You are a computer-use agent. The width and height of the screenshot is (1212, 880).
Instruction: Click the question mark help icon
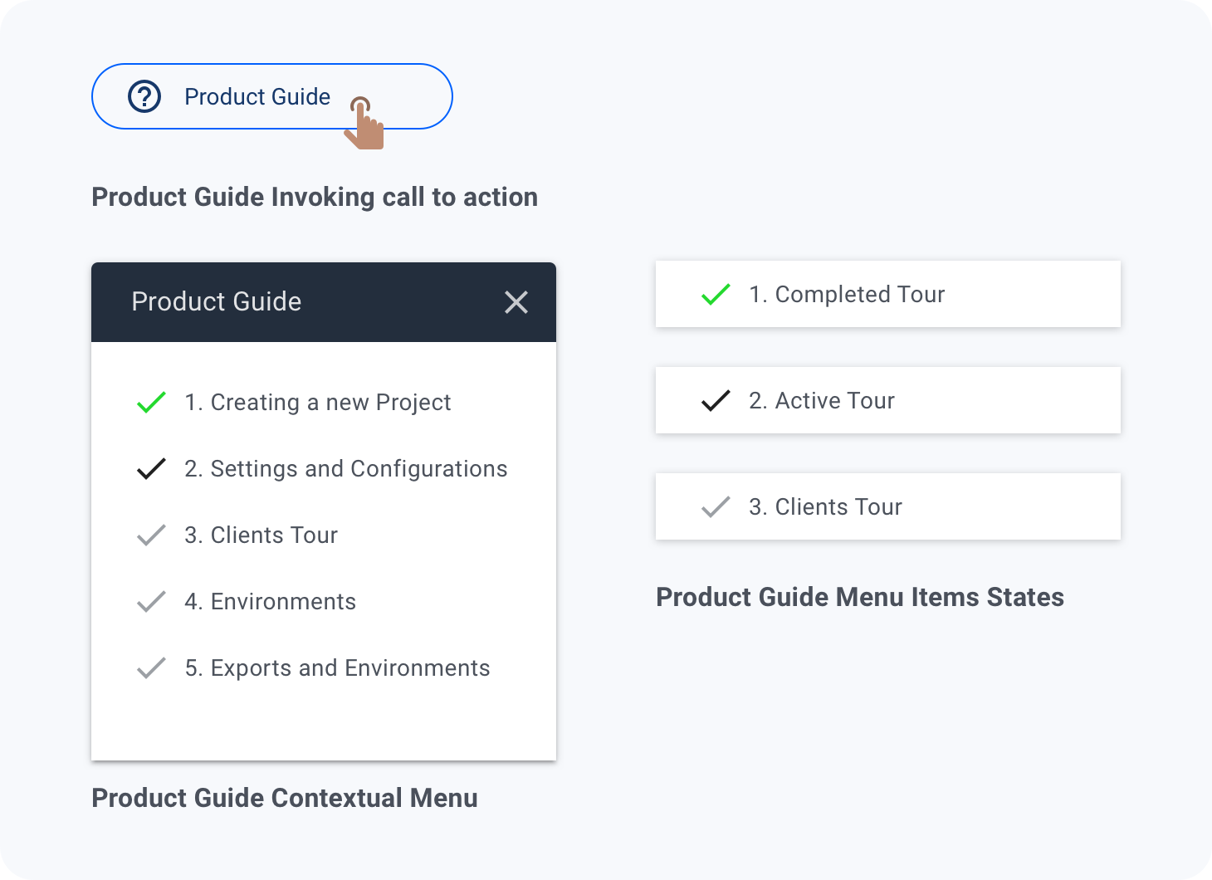pyautogui.click(x=144, y=96)
